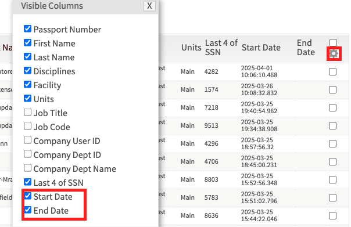The image size is (351, 227).
Task: Click start date 2025-03-26 10:08:32.832
Action: [x=259, y=89]
